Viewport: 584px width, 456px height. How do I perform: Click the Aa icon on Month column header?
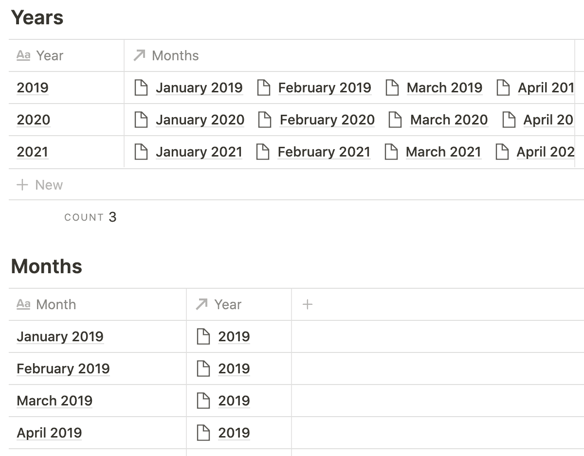[x=23, y=304]
